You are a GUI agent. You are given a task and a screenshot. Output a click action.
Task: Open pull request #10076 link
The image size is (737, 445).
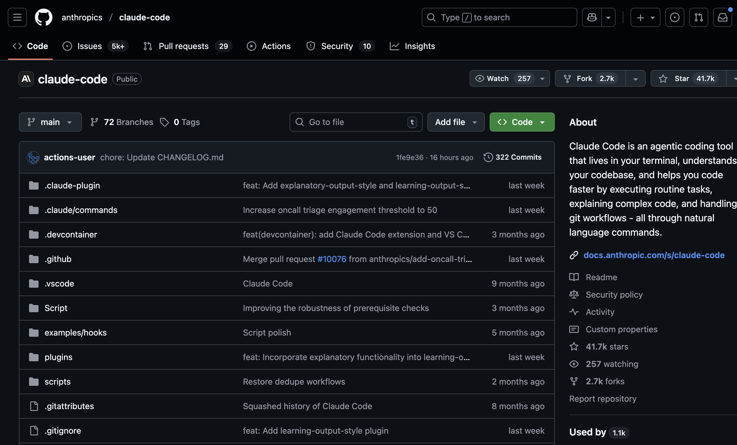coord(332,259)
